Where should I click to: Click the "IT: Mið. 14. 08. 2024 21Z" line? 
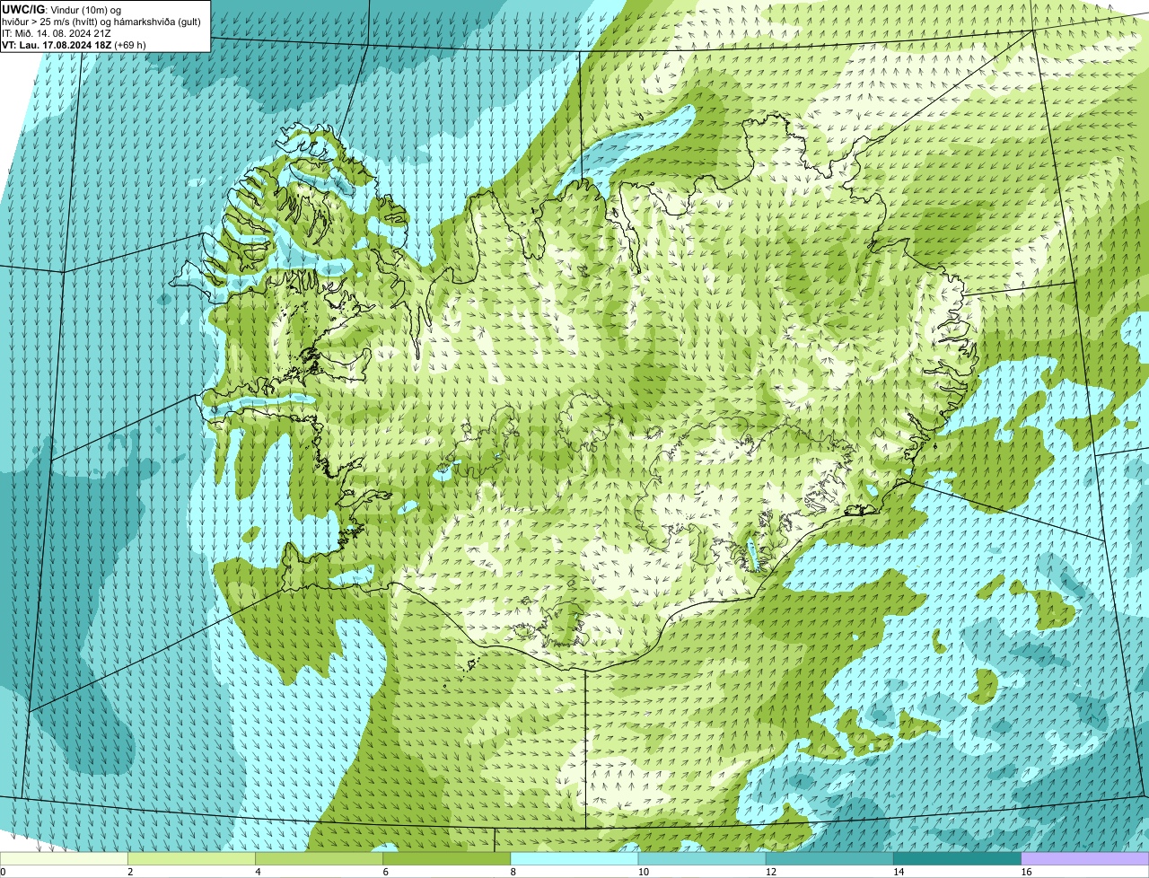pyautogui.click(x=57, y=33)
